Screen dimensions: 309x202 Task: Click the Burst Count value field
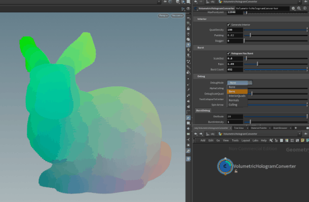pos(235,70)
